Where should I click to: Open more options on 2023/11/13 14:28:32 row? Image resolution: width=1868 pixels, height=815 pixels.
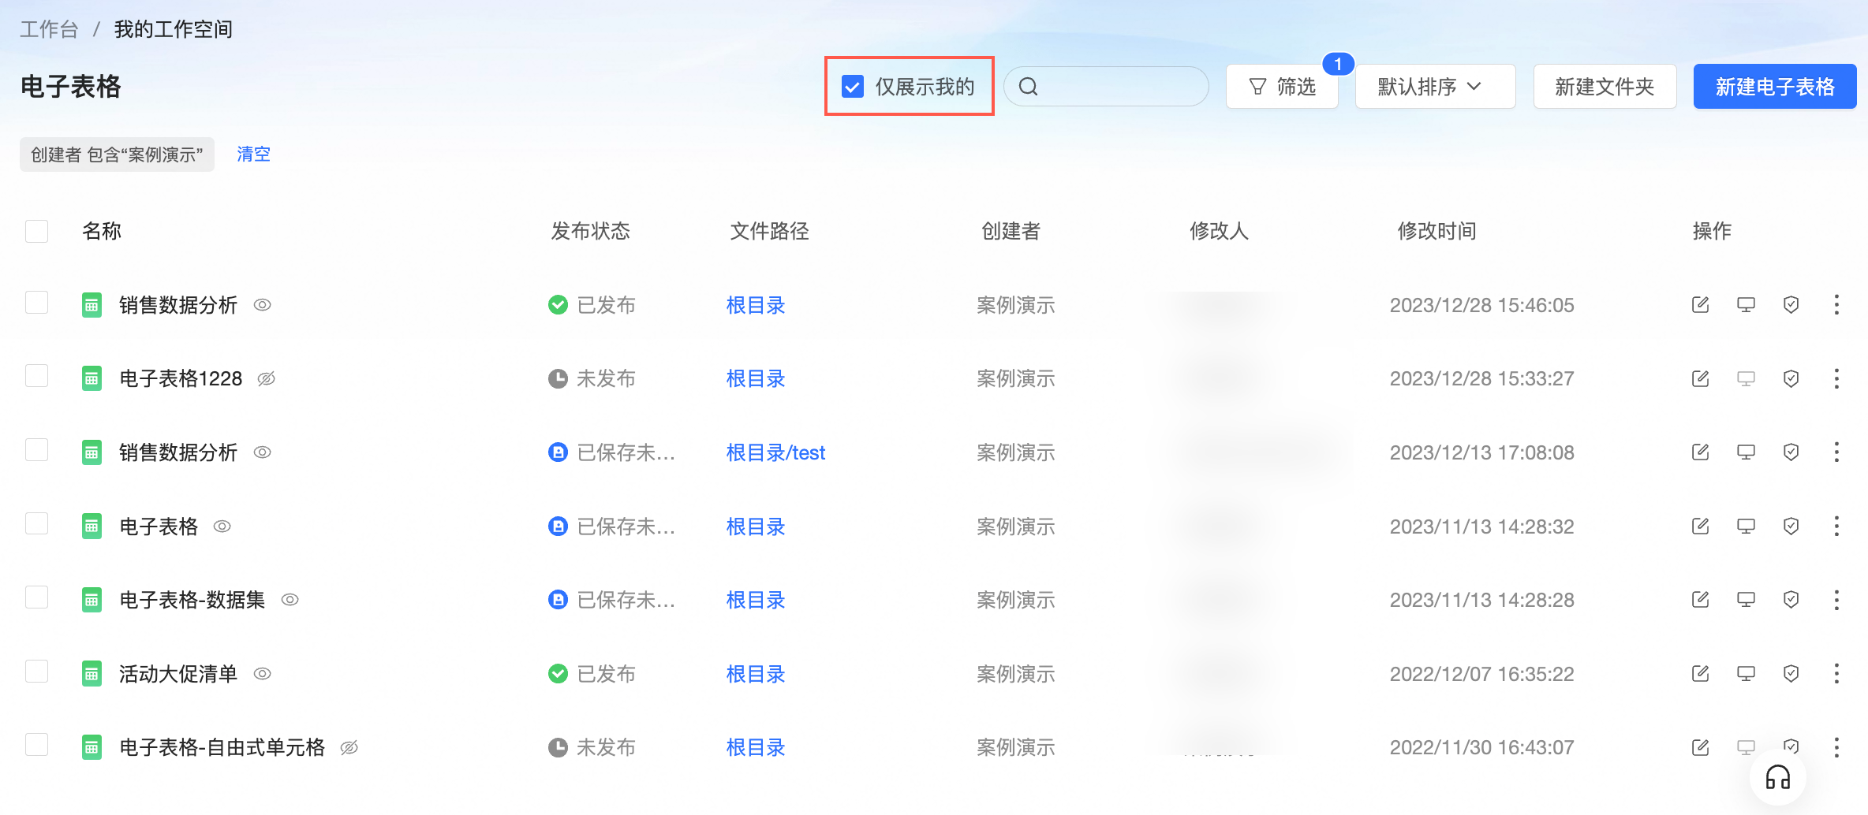[1836, 527]
